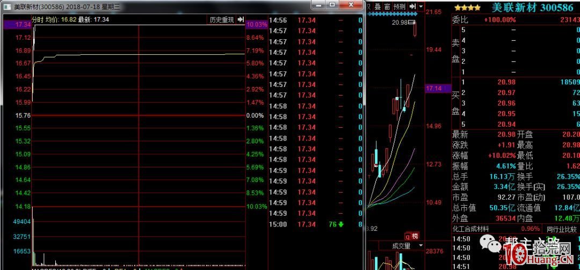Image resolution: width=580 pixels, height=270 pixels.
Task: Click 市盈 value 92.27
Action: [506, 197]
